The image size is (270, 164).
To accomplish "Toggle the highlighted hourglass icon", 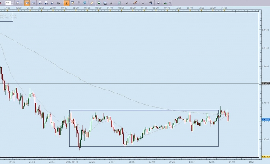I will (67, 3).
